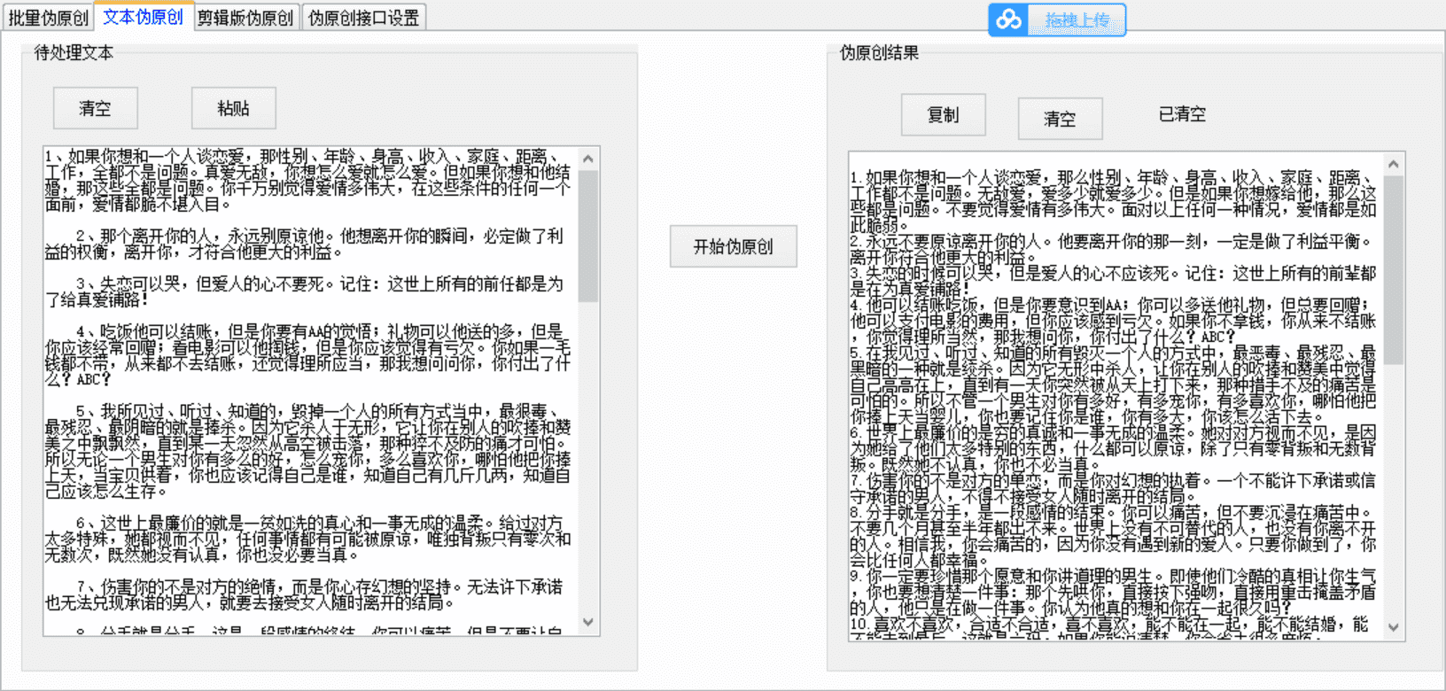Clear the 待处理文本 input with 清空
Image resolution: width=1446 pixels, height=691 pixels.
coord(95,108)
